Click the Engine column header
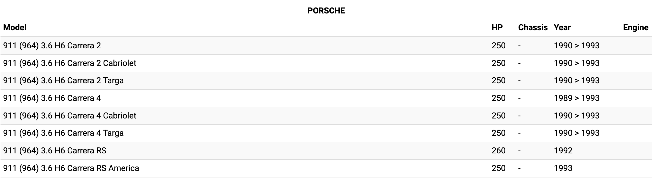Screen dimensions: 654x179 (635, 28)
